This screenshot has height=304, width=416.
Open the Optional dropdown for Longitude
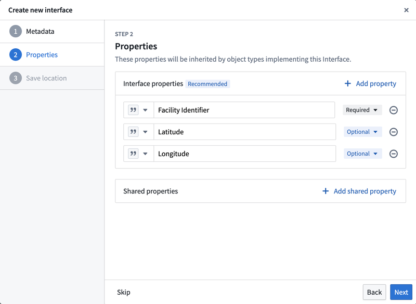tap(362, 153)
